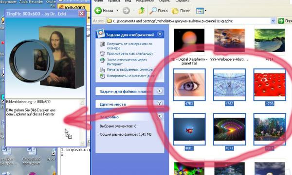Image resolution: width=292 pixels, height=175 pixels.
Task: Close the TinyPic 800x600 window
Action: pos(82,14)
